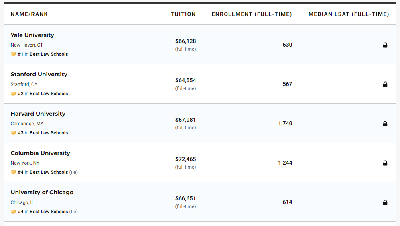Click Best Law Schools link under University of Chicago

(x=49, y=212)
